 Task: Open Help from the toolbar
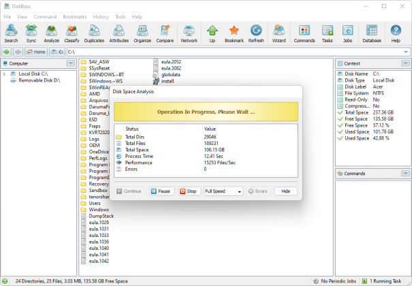[396, 33]
